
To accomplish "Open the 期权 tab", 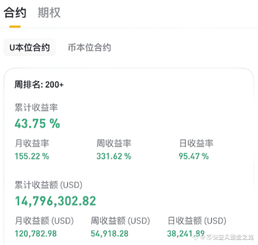I will pyautogui.click(x=49, y=12).
